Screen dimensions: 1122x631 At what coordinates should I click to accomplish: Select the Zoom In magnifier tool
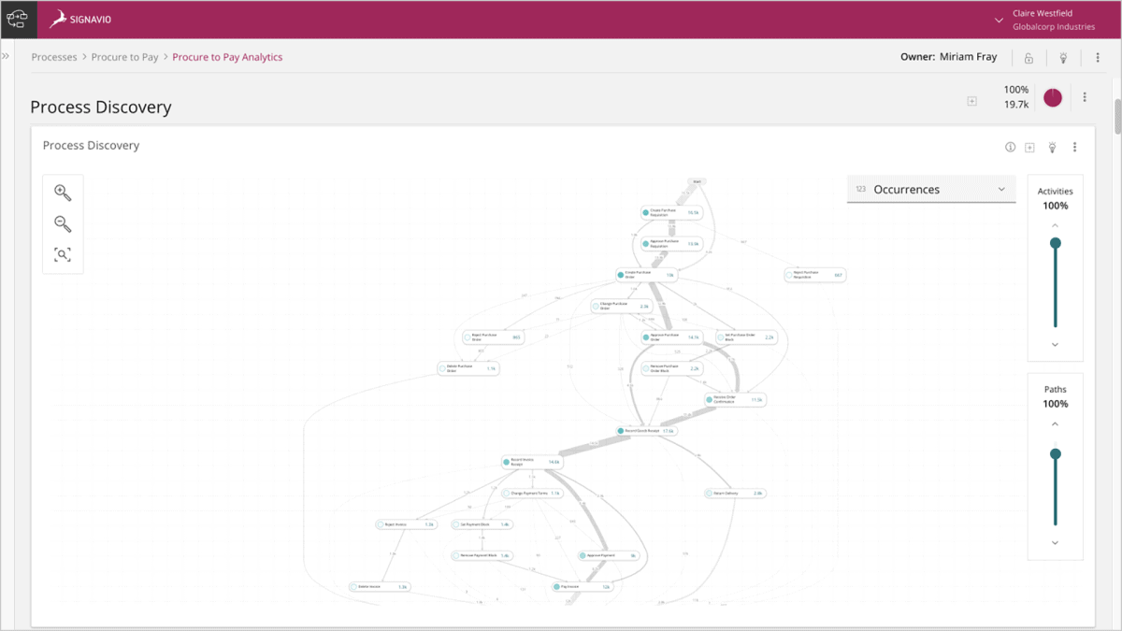click(x=63, y=193)
